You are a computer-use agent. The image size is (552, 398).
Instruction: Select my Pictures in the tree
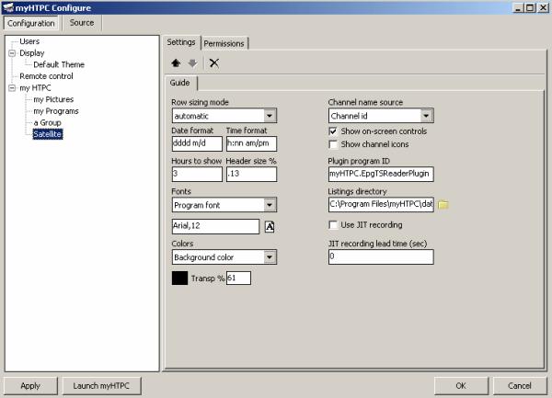[x=53, y=99]
